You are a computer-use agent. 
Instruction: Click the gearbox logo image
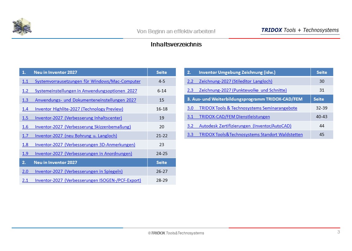tap(22, 27)
